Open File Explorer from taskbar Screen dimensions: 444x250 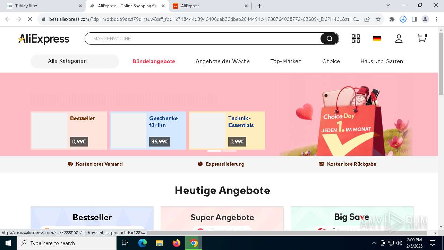pos(159,243)
